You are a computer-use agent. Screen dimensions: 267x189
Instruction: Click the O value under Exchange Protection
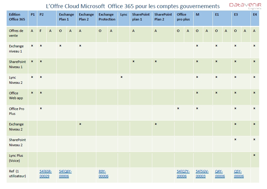coord(100,31)
